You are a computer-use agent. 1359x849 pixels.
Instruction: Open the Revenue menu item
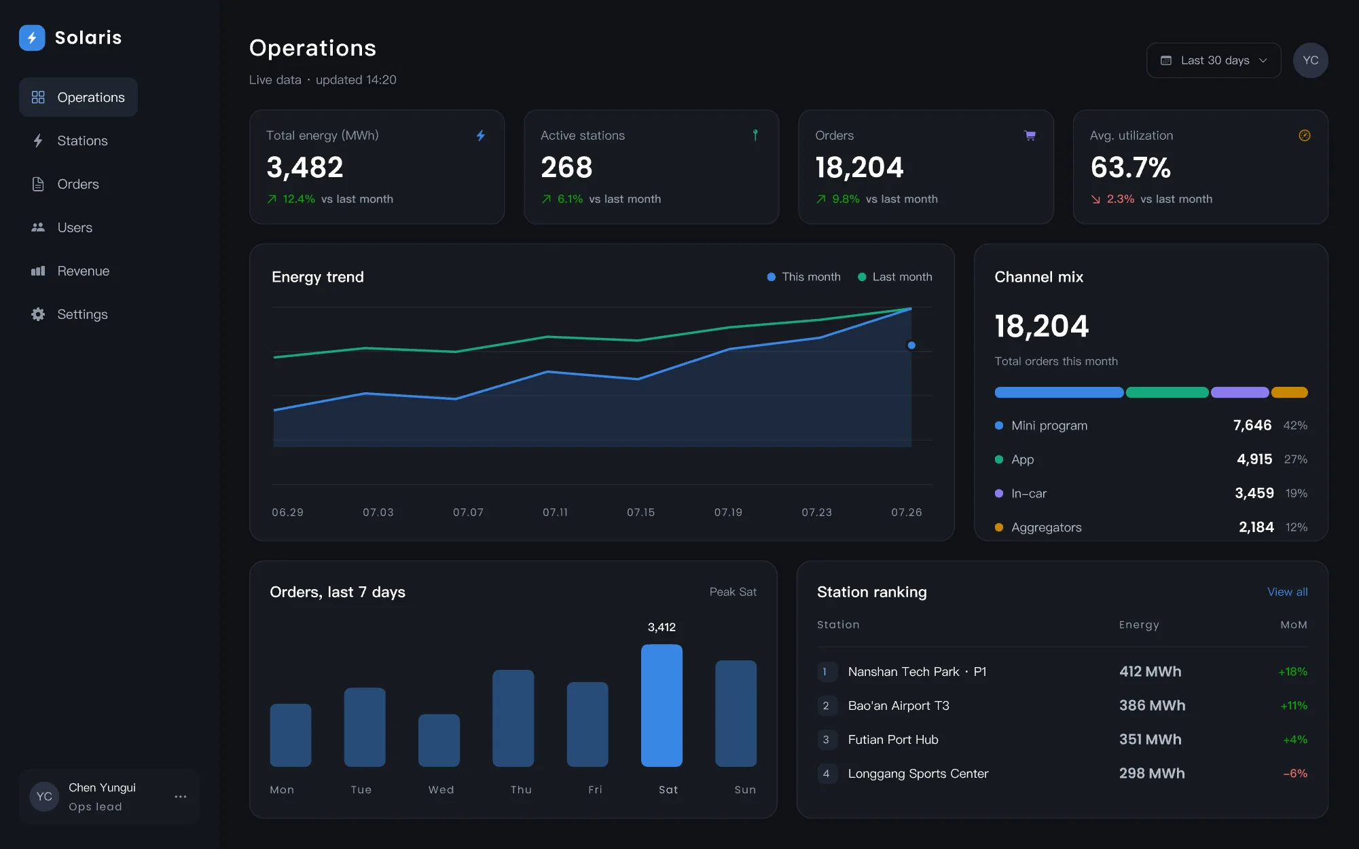[78, 271]
